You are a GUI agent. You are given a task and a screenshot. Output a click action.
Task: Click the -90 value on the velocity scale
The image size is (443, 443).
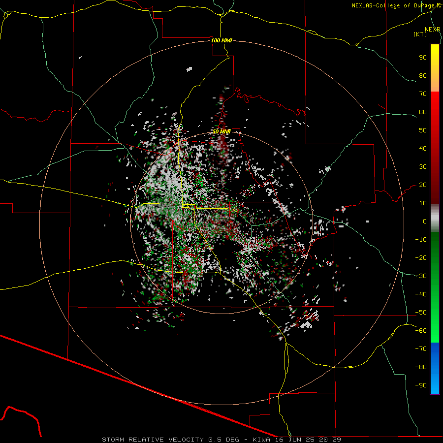(x=421, y=385)
